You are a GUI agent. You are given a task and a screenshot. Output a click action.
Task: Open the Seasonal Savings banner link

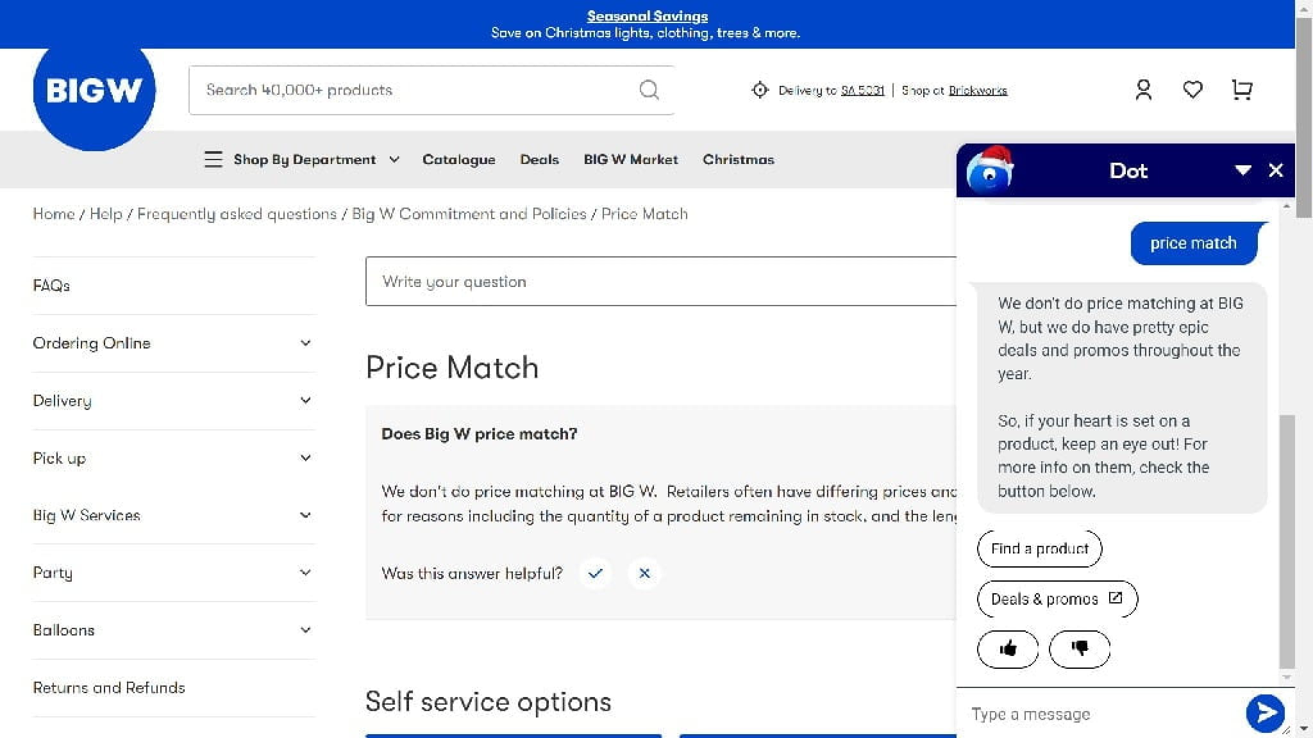click(x=647, y=15)
